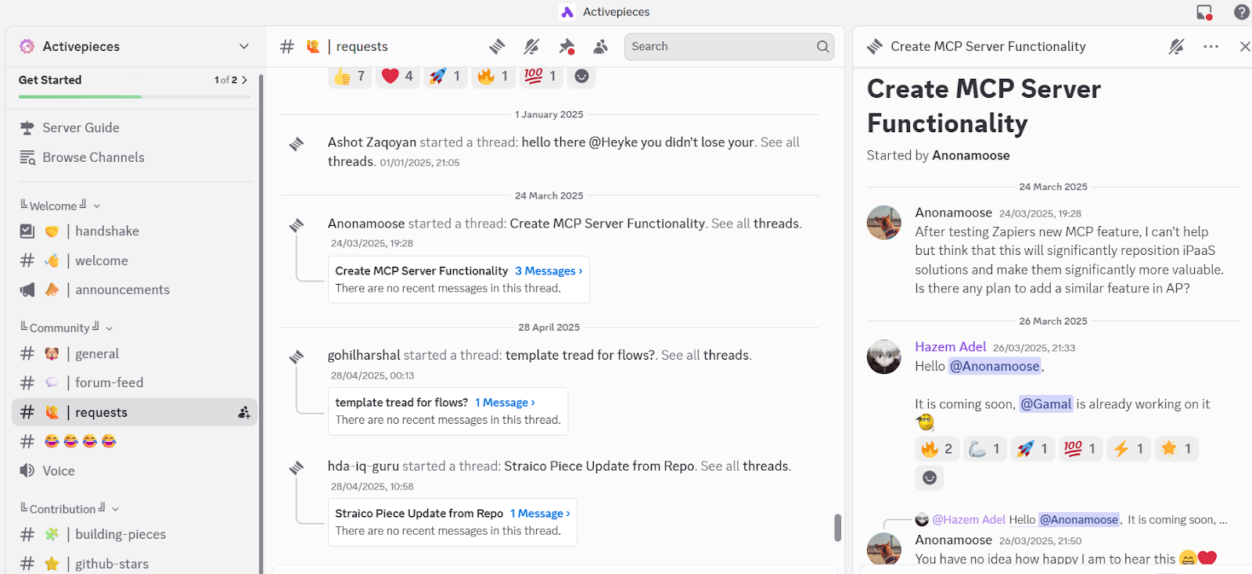1252x574 pixels.
Task: Click Hazem Adel's avatar in thread
Action: tap(884, 357)
